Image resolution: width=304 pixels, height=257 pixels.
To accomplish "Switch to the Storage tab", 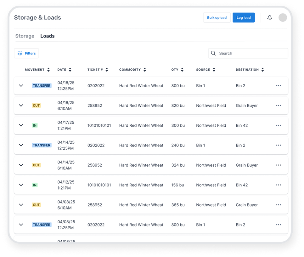I will pyautogui.click(x=25, y=36).
